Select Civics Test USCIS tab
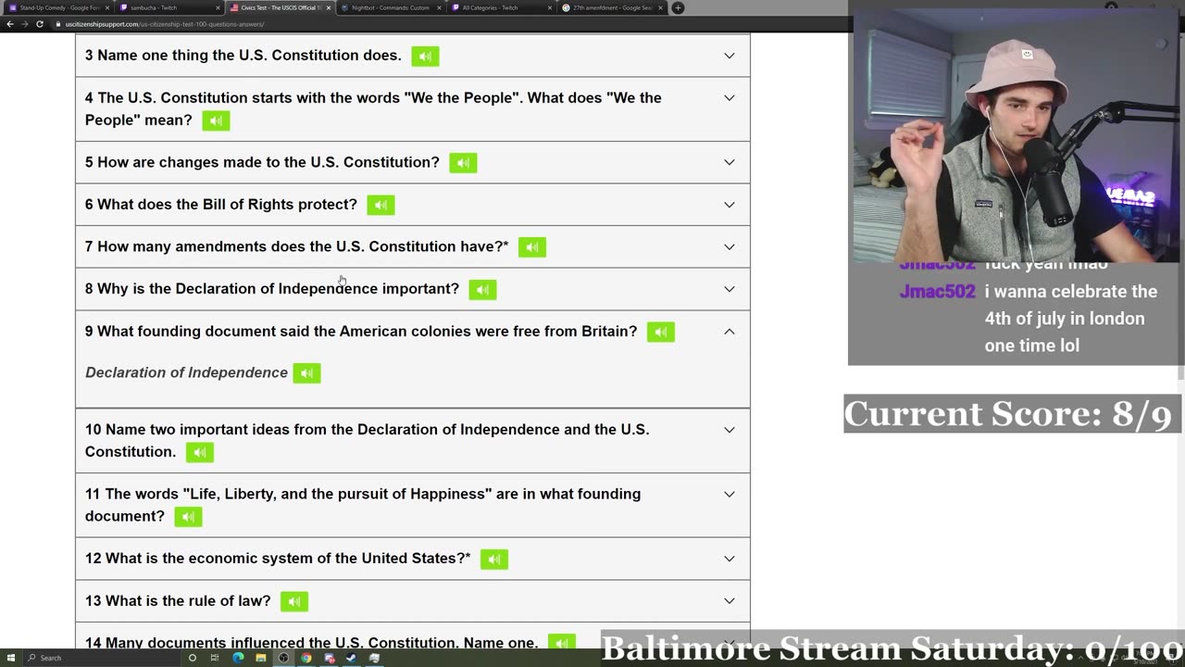Screen dimensions: 1185x667 (x=280, y=7)
